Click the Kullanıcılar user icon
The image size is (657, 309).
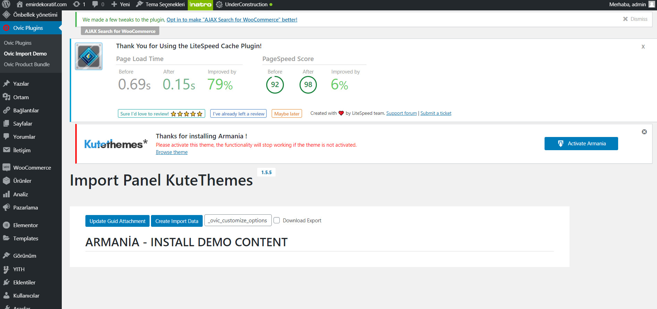coord(6,295)
